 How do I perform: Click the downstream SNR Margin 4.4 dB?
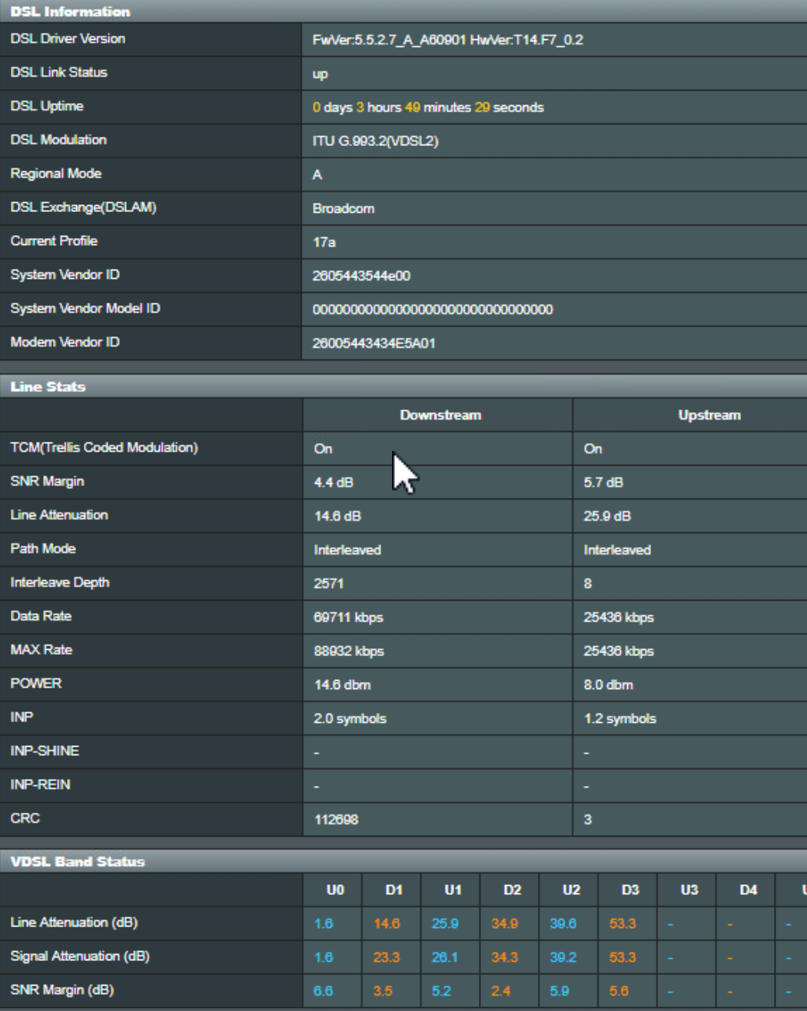(x=334, y=482)
